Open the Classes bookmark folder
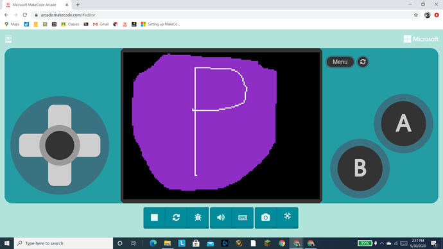The height and width of the screenshot is (249, 443). (70, 24)
